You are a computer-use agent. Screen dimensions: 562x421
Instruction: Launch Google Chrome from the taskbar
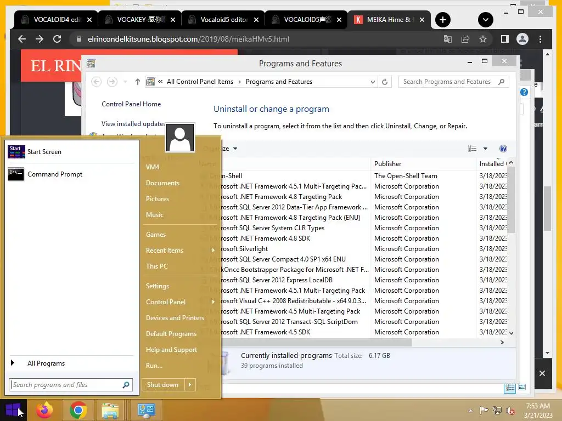[x=78, y=410]
